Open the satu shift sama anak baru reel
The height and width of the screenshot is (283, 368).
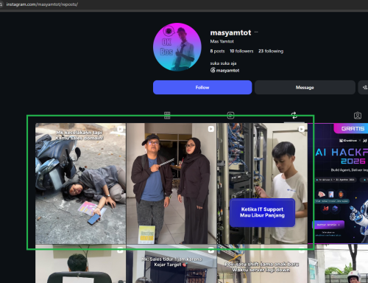coord(262,264)
